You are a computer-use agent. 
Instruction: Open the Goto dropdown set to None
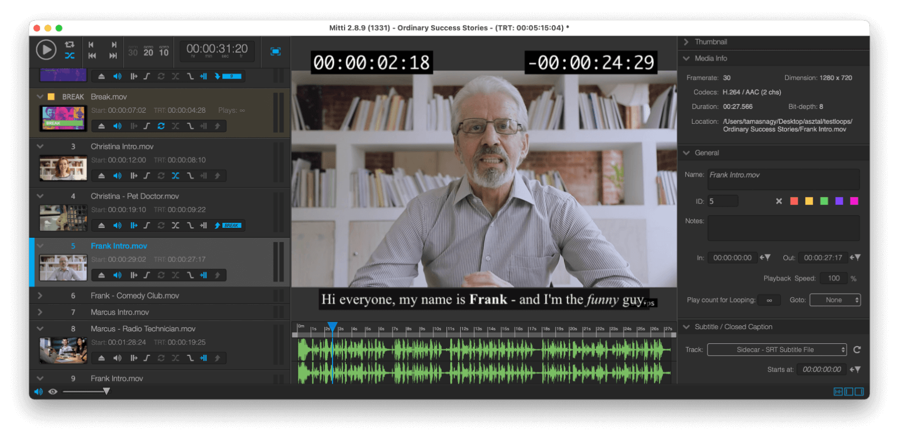click(835, 300)
